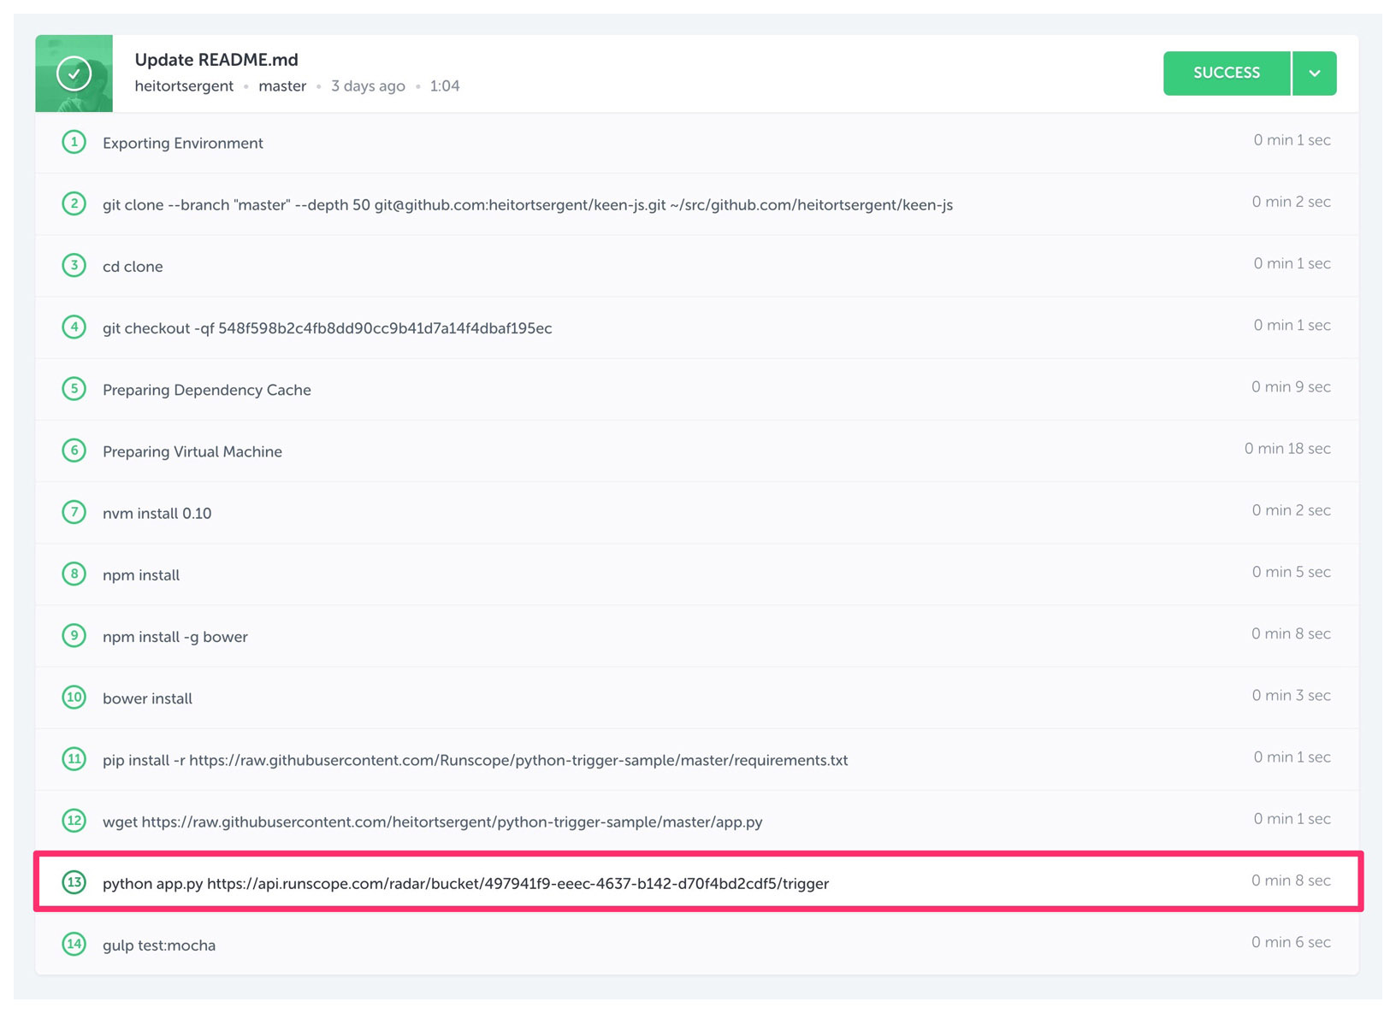Click step 5 circle icon
1396x1013 pixels.
pos(74,389)
